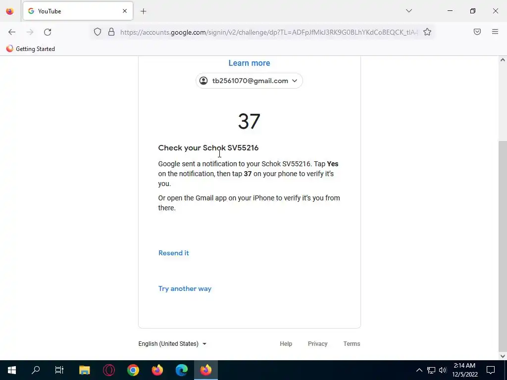This screenshot has height=380, width=507.
Task: Click scrollbar up arrow
Action: [x=503, y=60]
